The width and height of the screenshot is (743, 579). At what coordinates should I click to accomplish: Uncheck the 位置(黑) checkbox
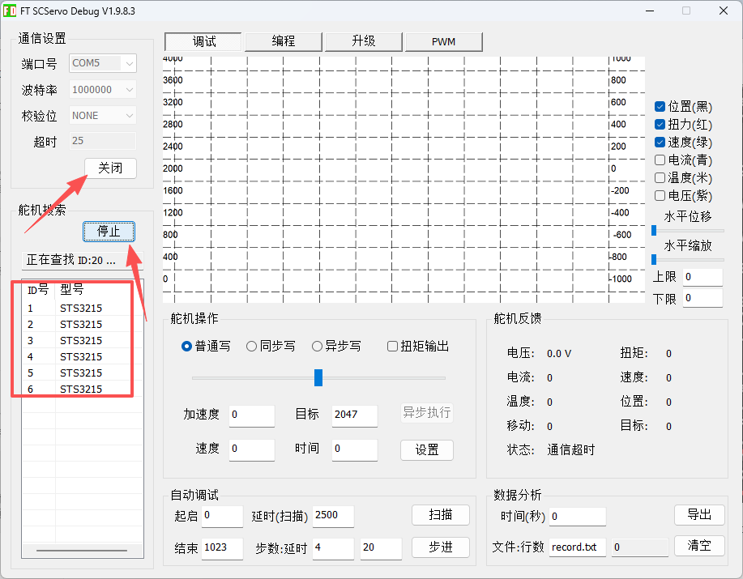(660, 107)
